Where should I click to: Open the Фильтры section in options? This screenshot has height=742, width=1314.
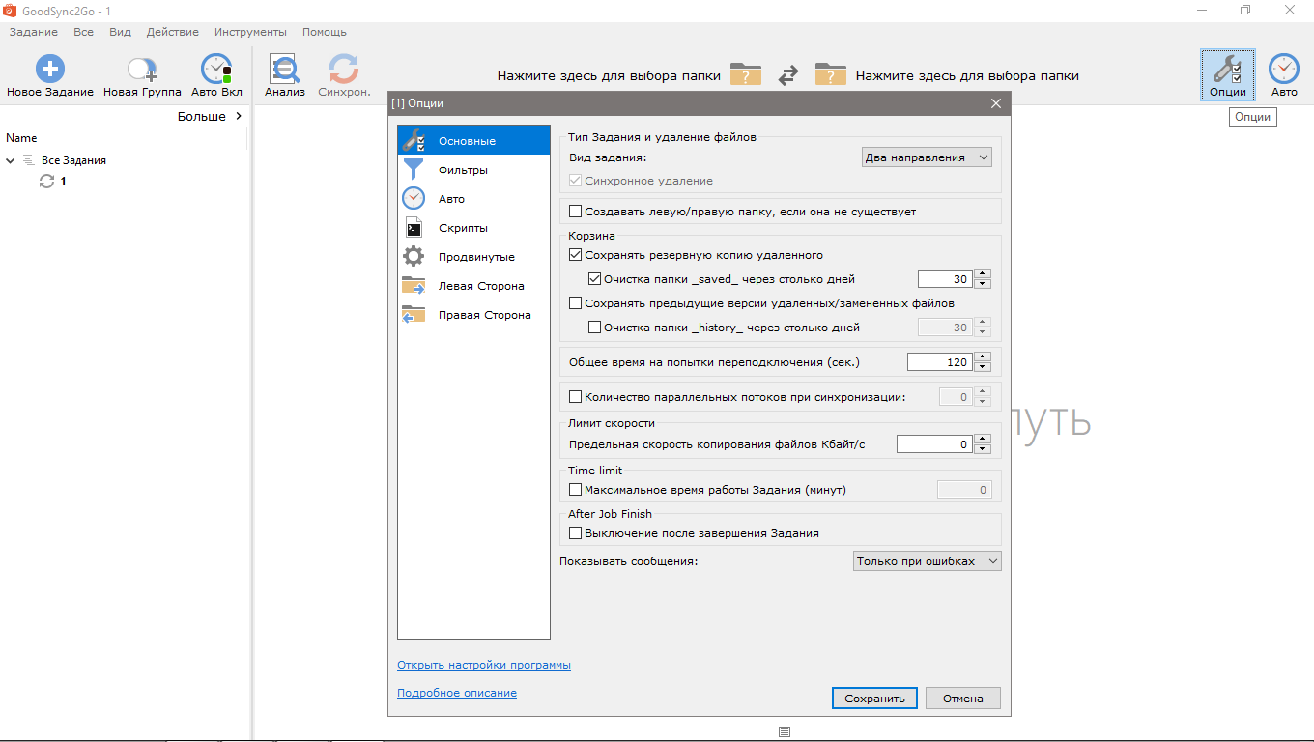click(x=463, y=170)
